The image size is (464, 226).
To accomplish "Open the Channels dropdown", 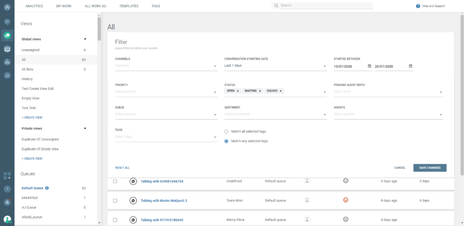I will [x=166, y=66].
